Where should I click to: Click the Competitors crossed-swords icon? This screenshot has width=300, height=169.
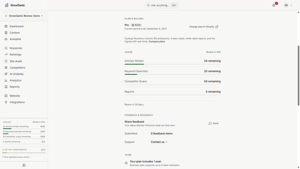coord(6,67)
